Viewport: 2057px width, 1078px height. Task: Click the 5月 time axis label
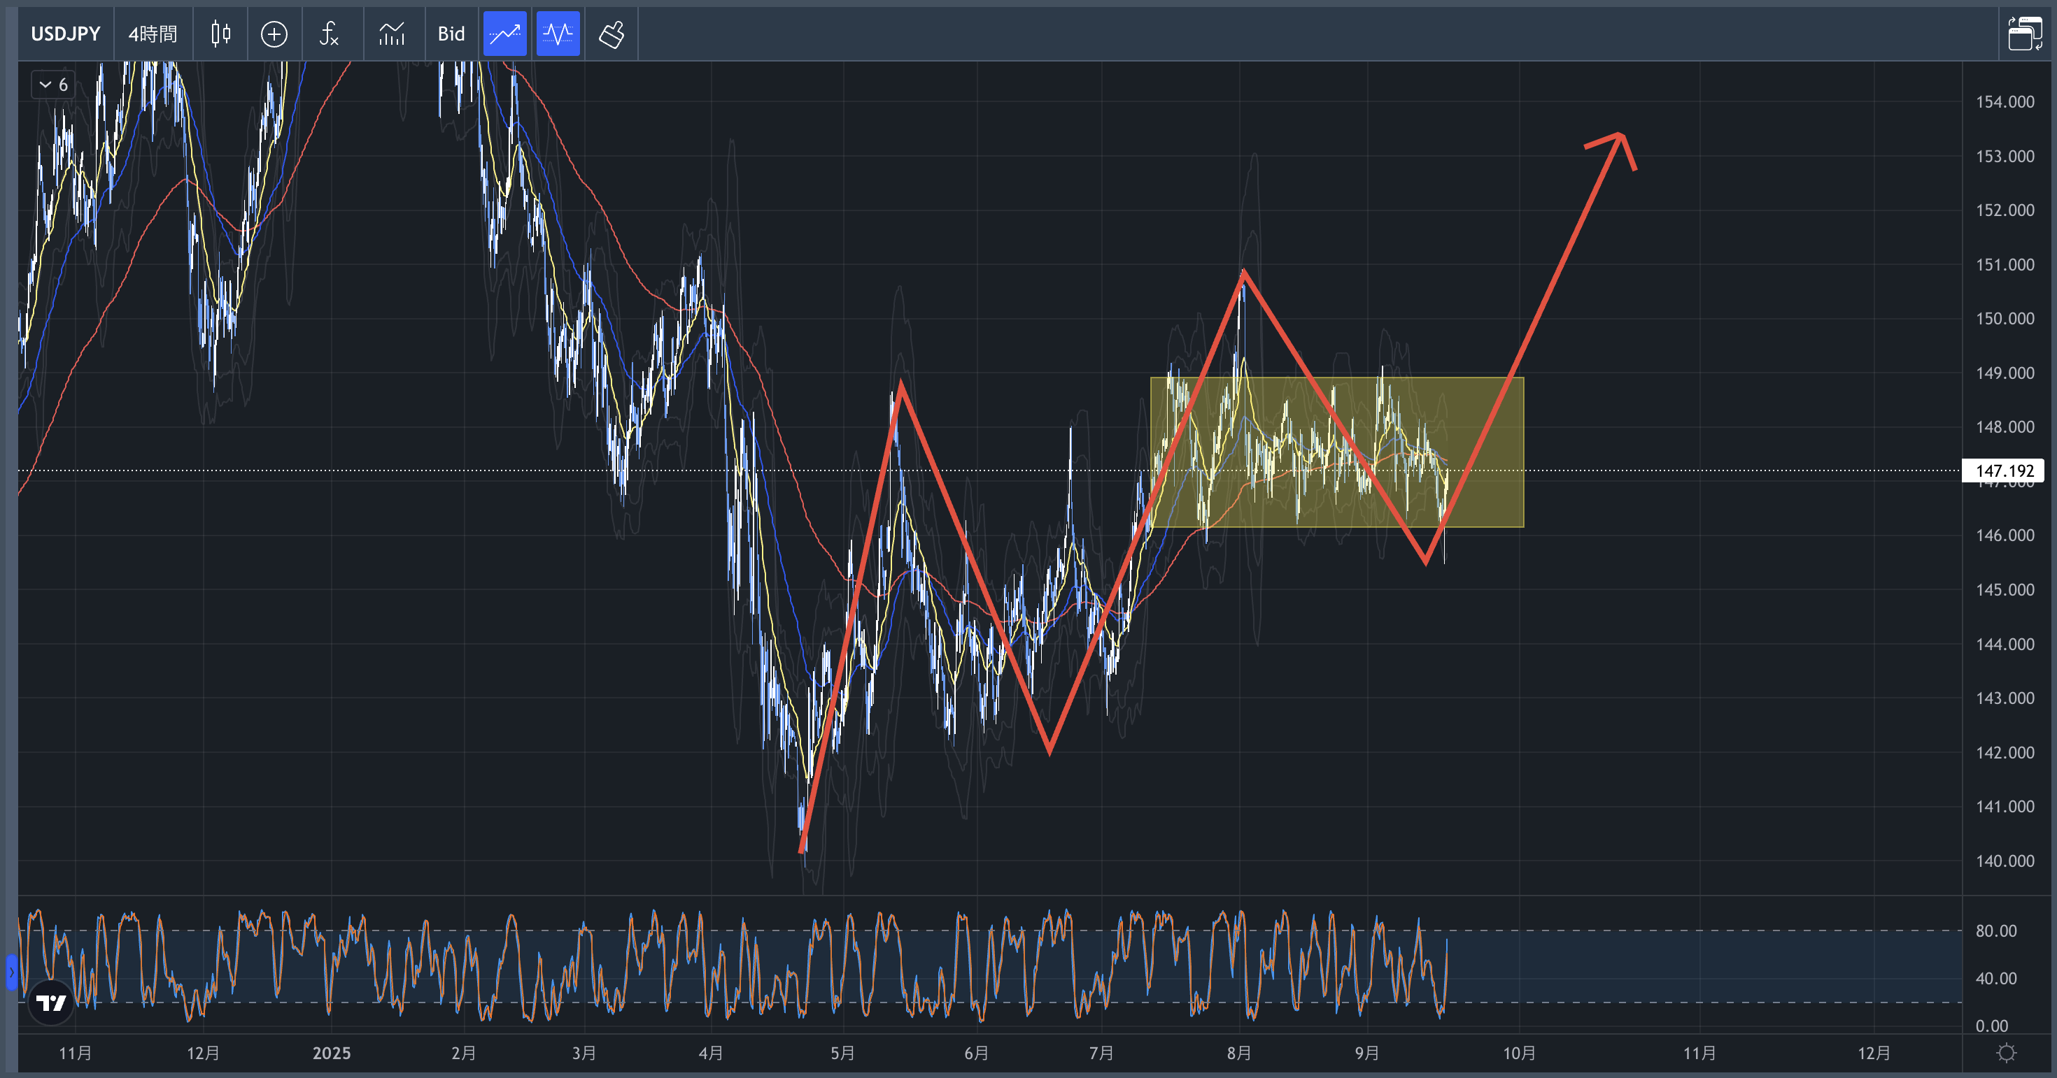pyautogui.click(x=842, y=1054)
